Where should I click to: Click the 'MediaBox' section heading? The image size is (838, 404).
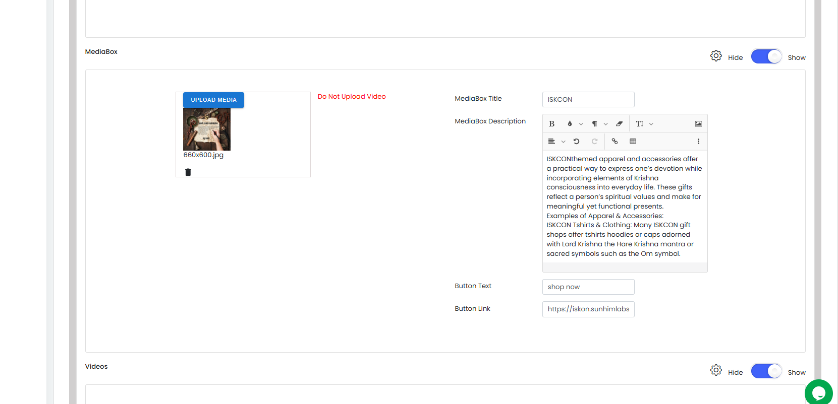[x=101, y=52]
